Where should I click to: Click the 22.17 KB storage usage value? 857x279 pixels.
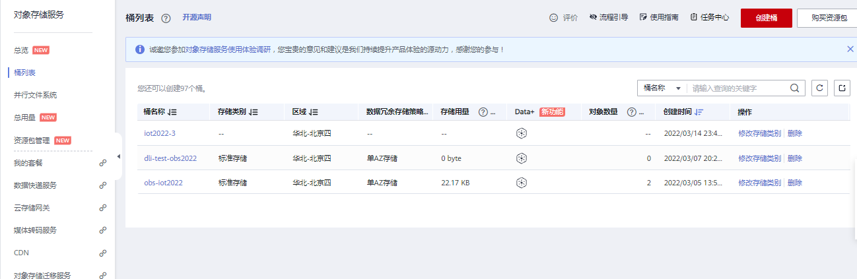coord(456,183)
